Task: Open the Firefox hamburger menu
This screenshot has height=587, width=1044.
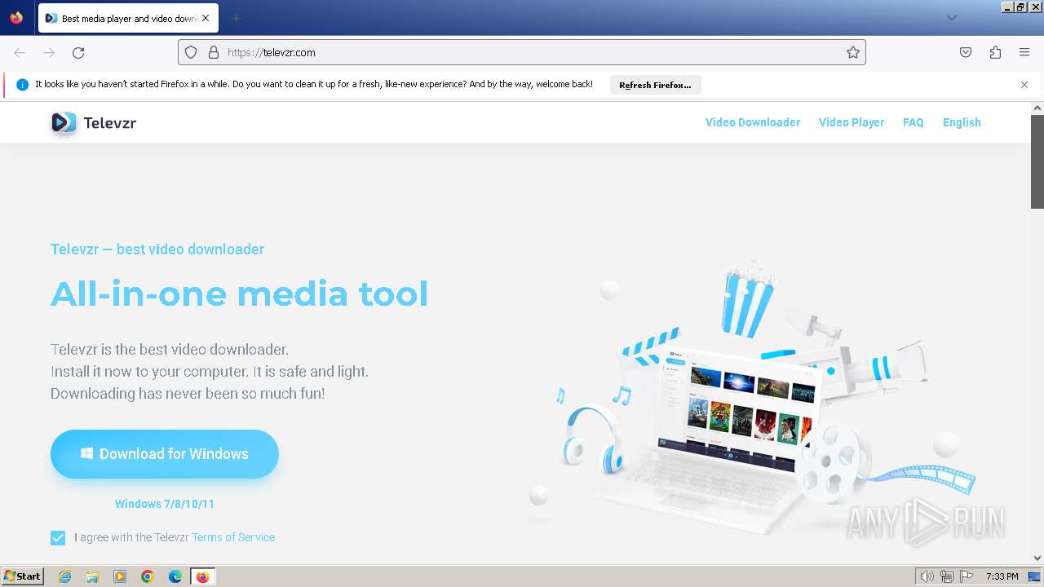Action: click(x=1024, y=52)
